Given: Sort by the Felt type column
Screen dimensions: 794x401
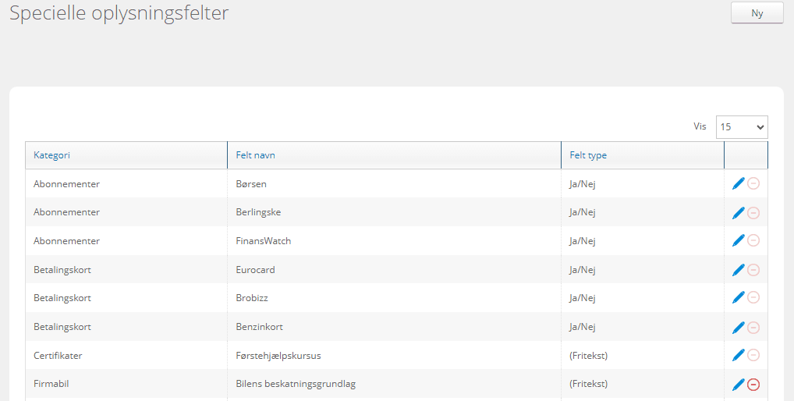Looking at the screenshot, I should 588,155.
